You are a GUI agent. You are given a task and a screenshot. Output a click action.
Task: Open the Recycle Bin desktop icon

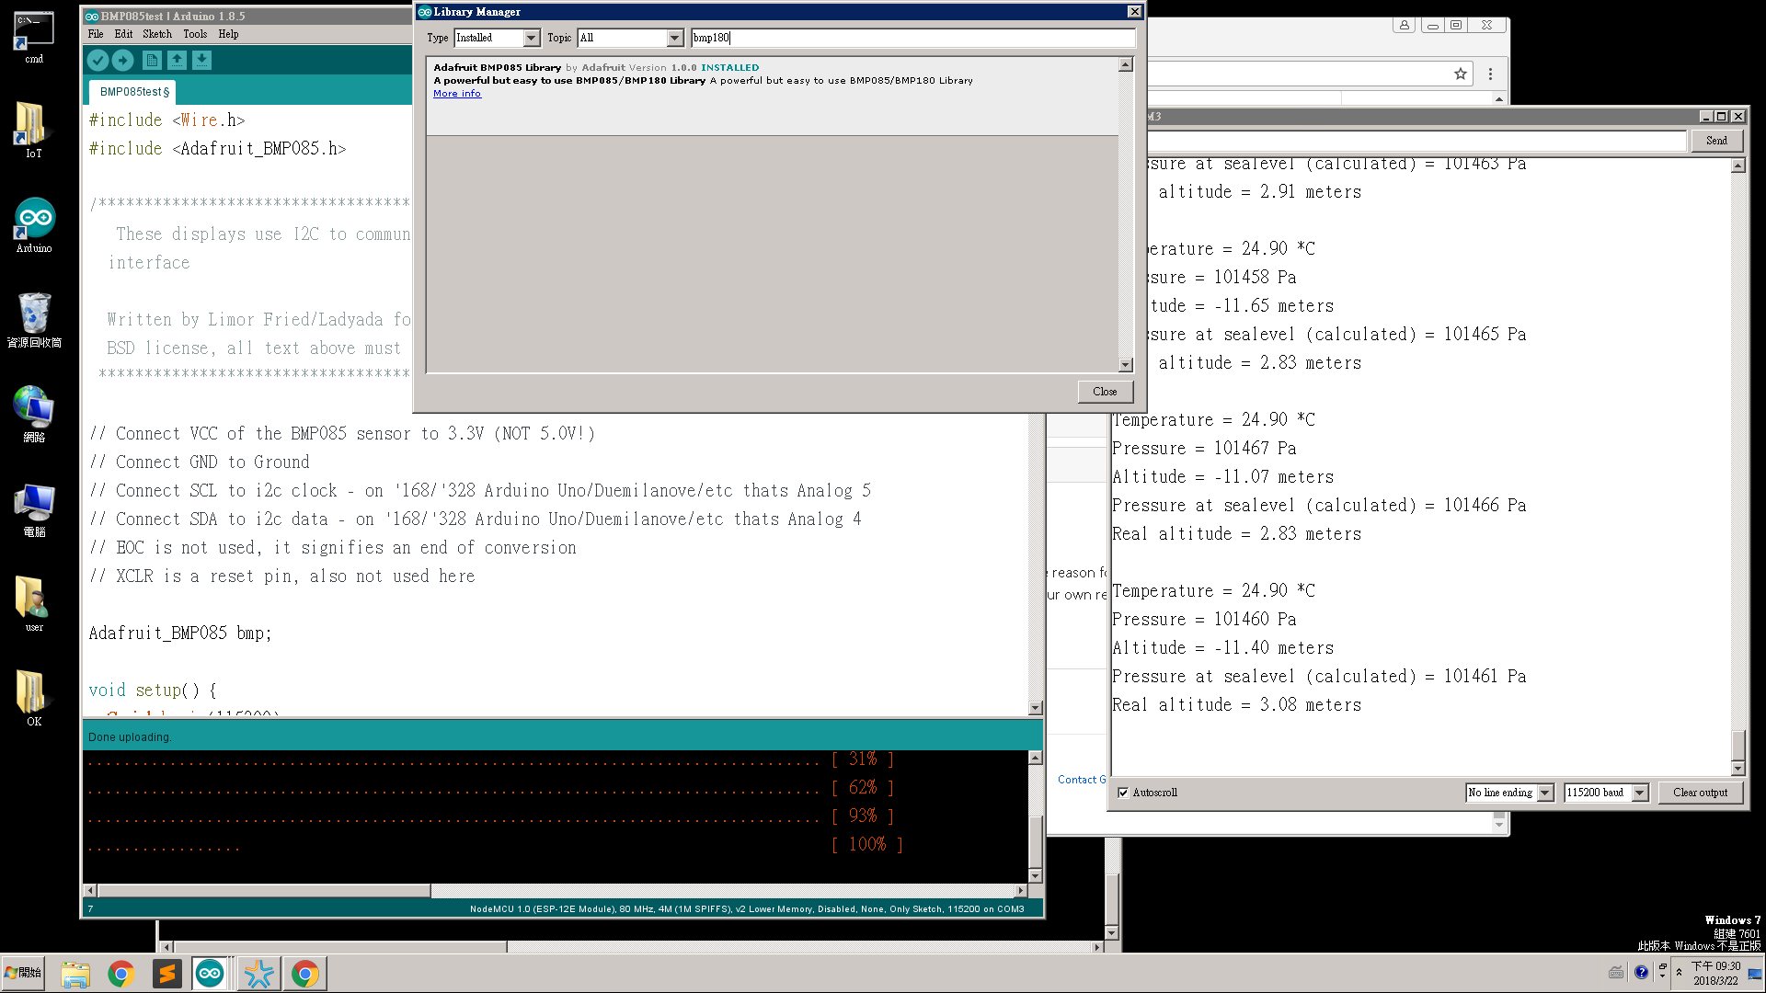[x=34, y=320]
